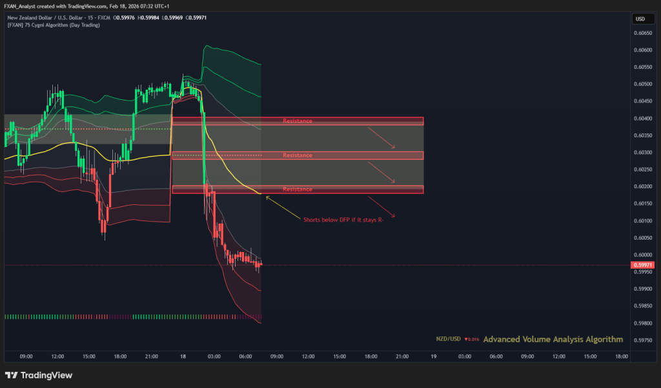This screenshot has height=388, width=661.
Task: Click the 'Advanced Volume Analysis Algorithm' label
Action: (553, 339)
